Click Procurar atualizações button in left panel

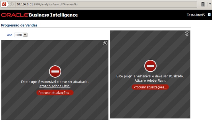click(55, 93)
